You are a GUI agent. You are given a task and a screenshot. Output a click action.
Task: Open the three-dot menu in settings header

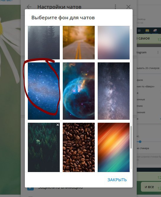[x=115, y=7]
